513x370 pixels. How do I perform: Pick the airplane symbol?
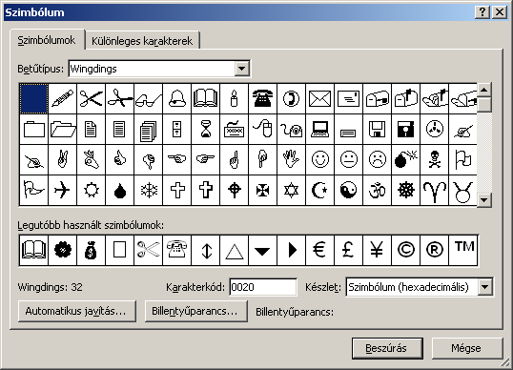[x=63, y=190]
